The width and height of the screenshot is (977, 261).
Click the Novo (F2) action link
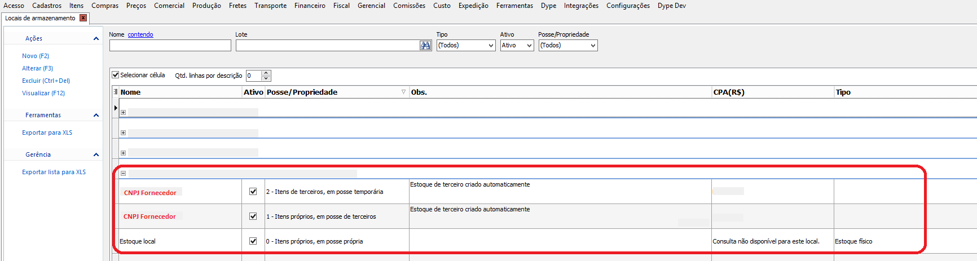click(36, 56)
